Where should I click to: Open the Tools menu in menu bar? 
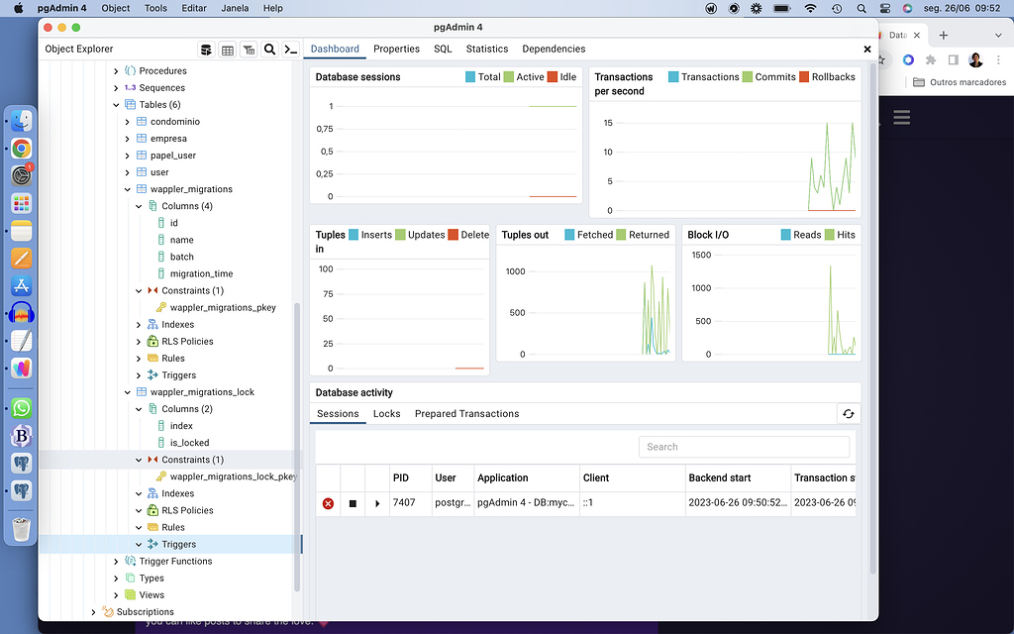[155, 8]
